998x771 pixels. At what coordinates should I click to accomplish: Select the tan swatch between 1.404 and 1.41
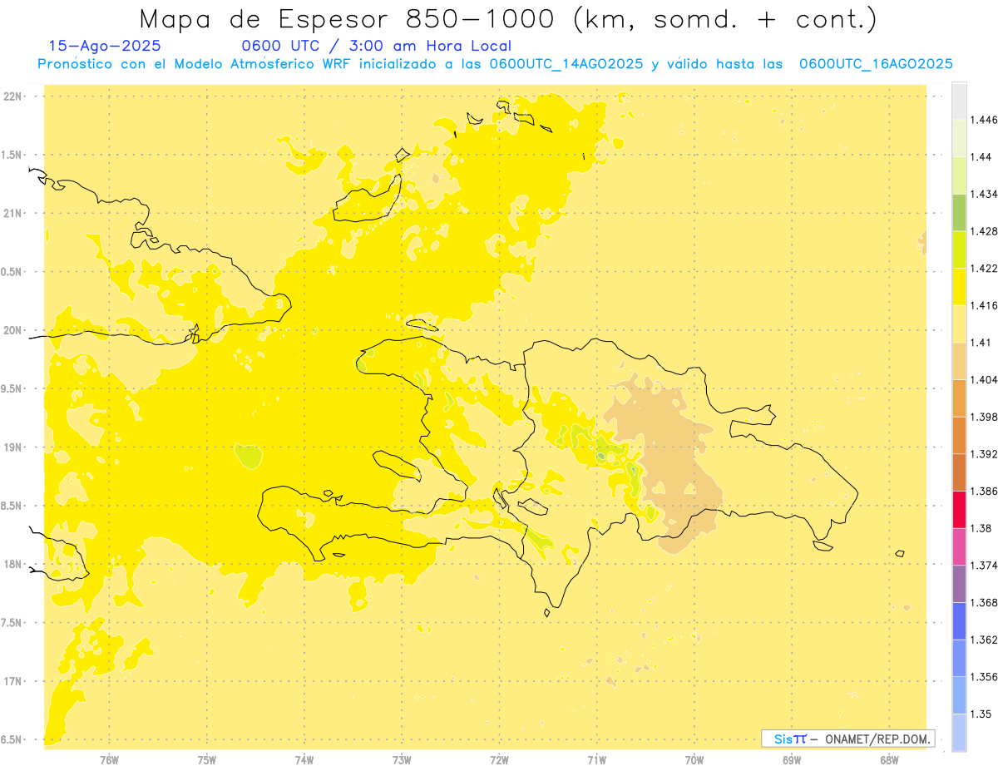[959, 361]
